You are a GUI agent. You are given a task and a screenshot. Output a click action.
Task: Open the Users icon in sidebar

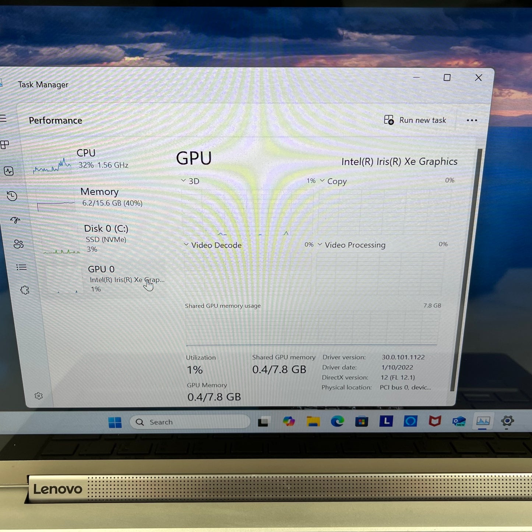click(18, 244)
